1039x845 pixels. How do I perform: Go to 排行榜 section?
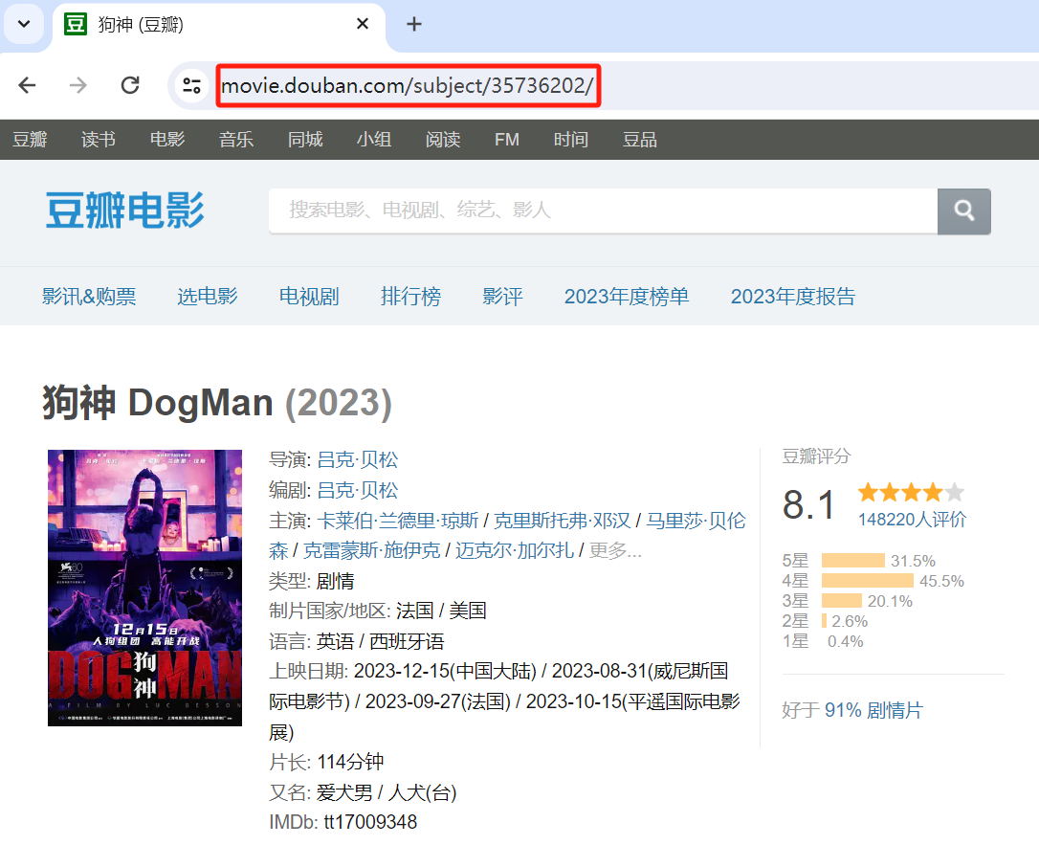pos(410,297)
